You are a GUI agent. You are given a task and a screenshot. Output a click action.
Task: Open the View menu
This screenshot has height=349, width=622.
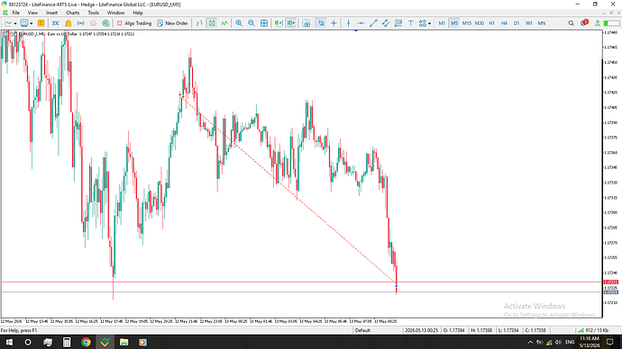pos(33,13)
